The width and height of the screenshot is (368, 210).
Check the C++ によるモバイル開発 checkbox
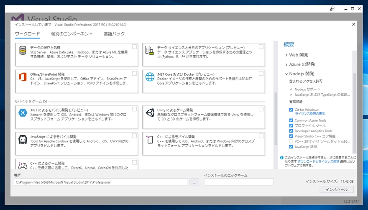point(261,136)
